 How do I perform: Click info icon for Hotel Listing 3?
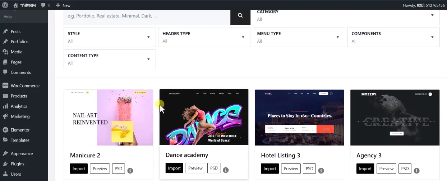click(321, 171)
